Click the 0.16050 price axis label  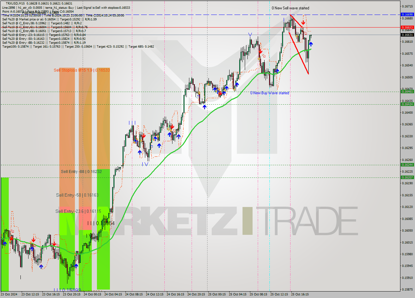[407, 230]
